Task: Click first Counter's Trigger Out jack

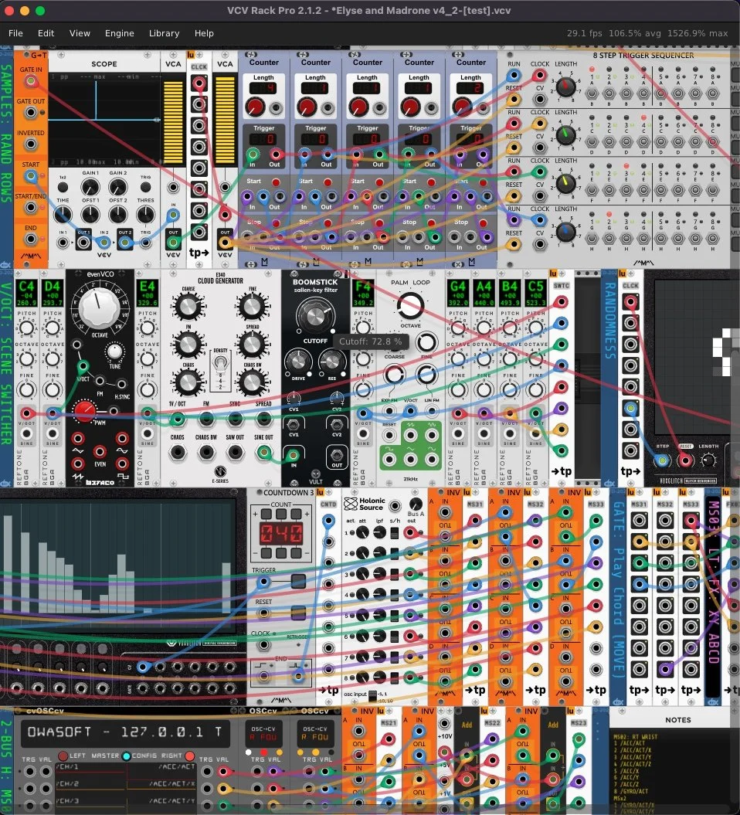Action: click(x=276, y=155)
